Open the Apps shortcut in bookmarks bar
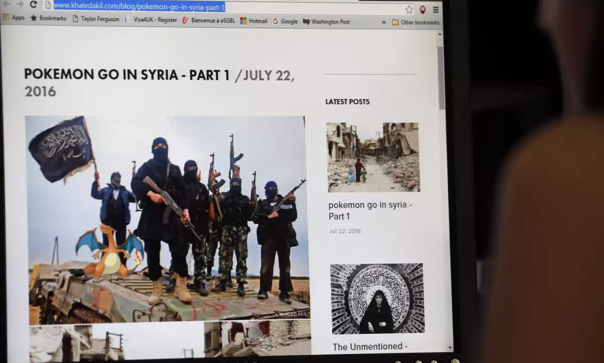Viewport: 604px width, 363px height. coord(14,18)
